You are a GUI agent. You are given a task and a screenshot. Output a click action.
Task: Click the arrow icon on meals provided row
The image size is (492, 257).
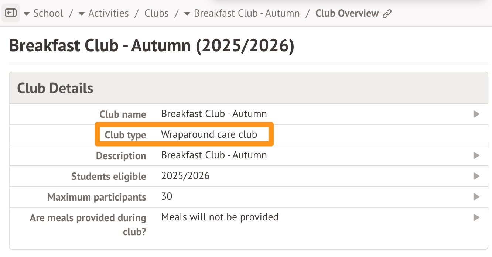coord(476,217)
